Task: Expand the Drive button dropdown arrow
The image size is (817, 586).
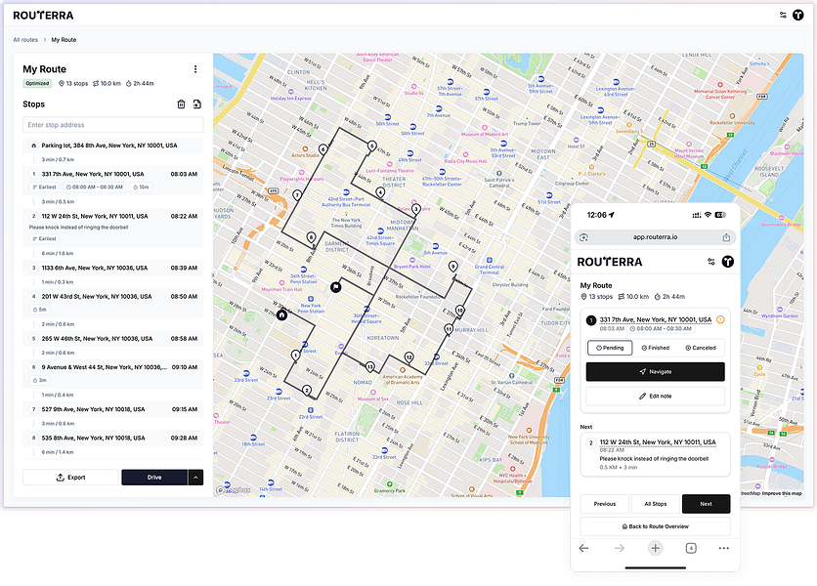Action: pyautogui.click(x=195, y=478)
